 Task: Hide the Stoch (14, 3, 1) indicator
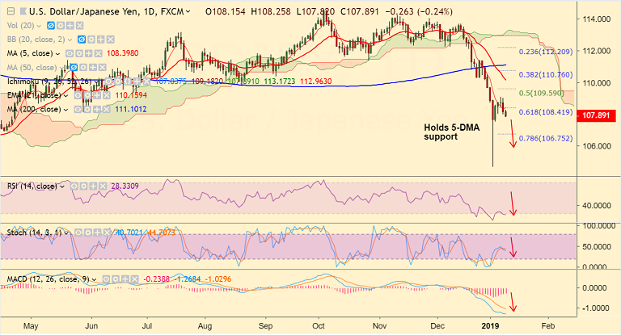[x=78, y=232]
